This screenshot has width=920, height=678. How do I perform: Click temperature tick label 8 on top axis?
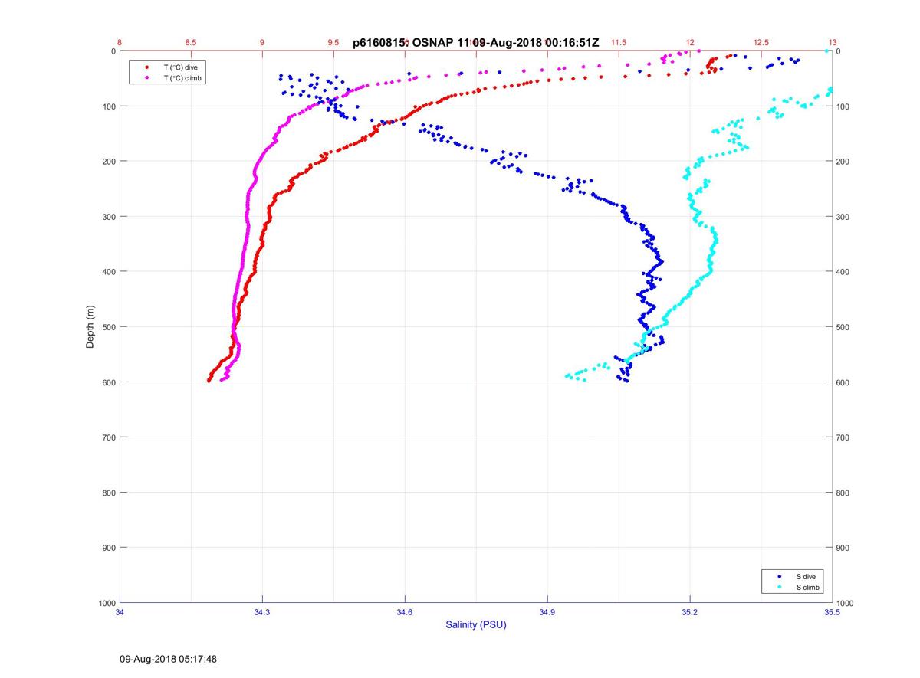[120, 42]
